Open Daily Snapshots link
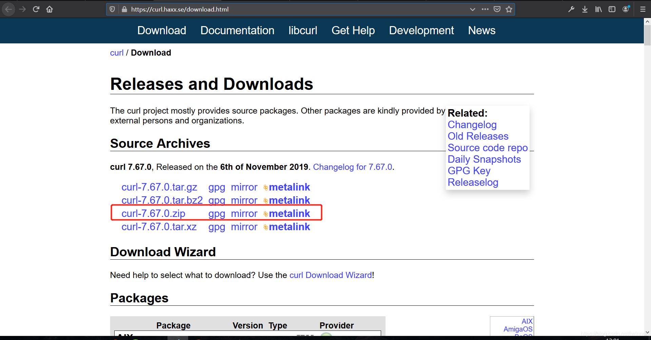651x340 pixels. [484, 159]
